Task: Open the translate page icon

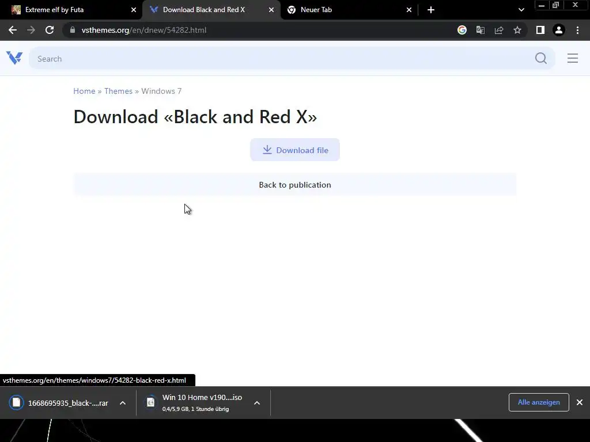Action: [480, 30]
